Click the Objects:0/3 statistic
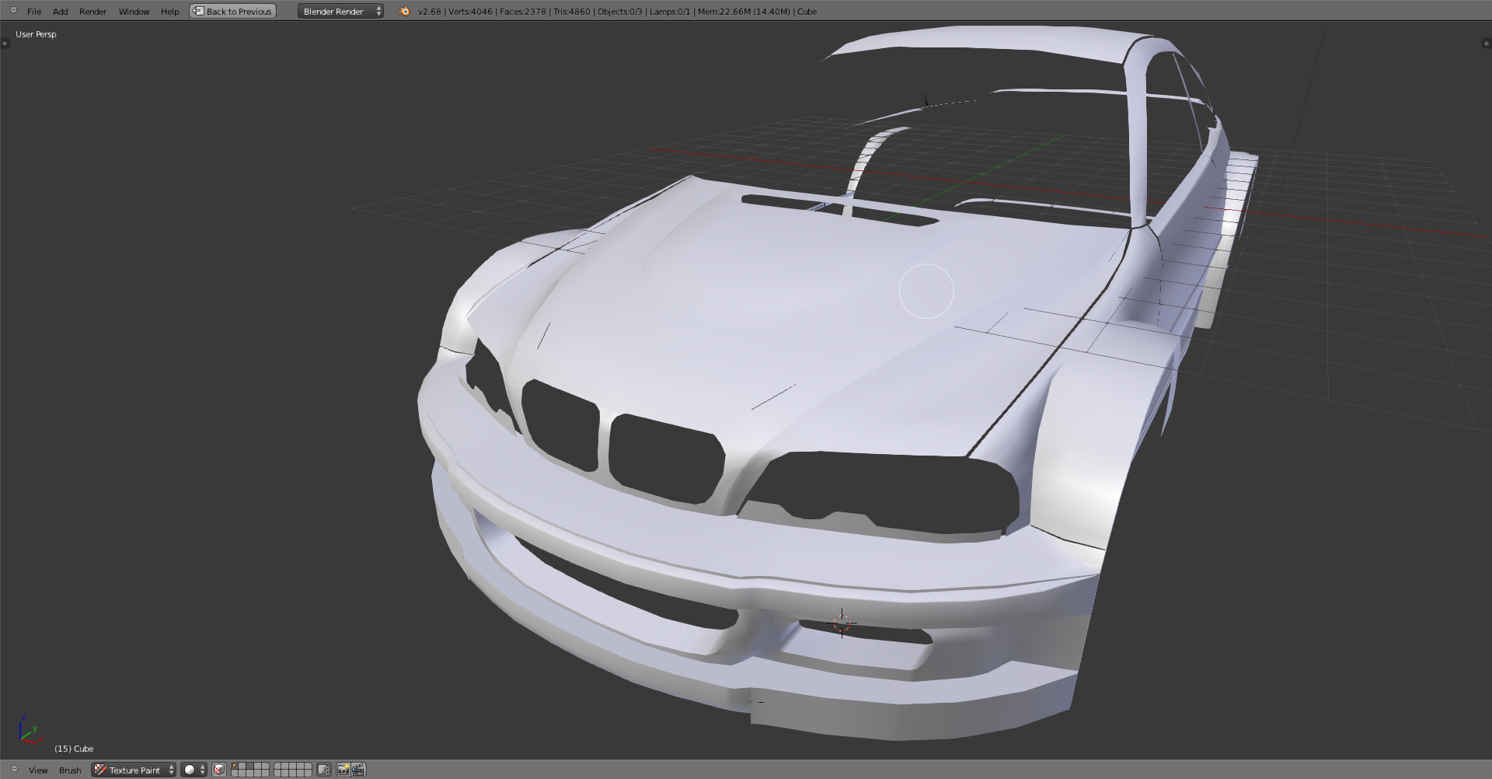Screen dimensions: 1492x779 pos(620,12)
